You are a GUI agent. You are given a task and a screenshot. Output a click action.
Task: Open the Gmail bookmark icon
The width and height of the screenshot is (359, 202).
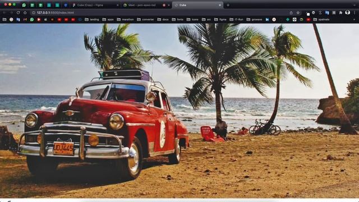(25, 20)
